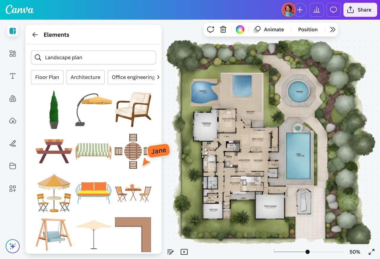
Task: Select the Draw tool icon
Action: point(13,144)
